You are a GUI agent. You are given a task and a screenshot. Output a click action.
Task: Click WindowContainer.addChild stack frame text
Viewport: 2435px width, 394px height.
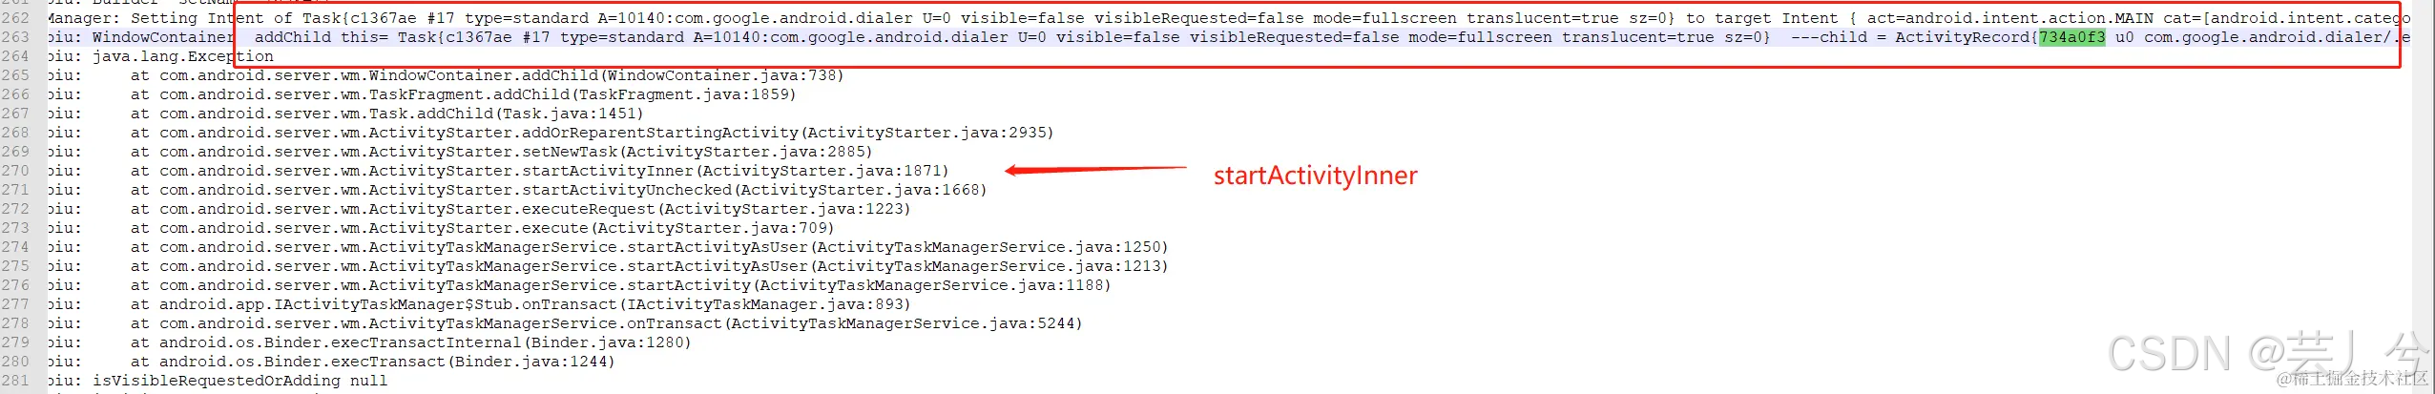pyautogui.click(x=488, y=75)
